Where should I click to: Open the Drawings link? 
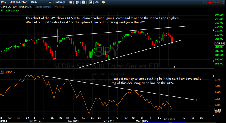click(59, 7)
